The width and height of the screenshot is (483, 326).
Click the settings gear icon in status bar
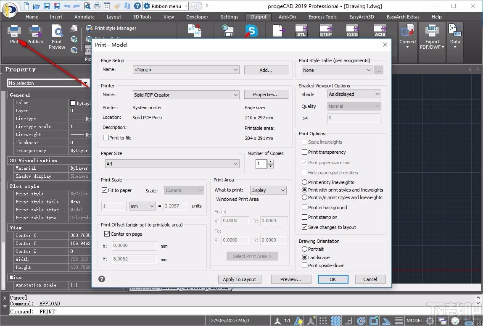[430, 321]
